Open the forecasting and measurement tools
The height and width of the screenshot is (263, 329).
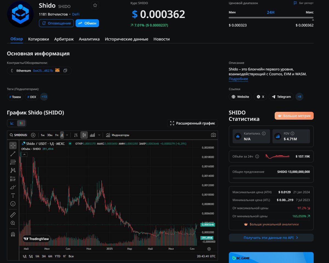point(13,179)
